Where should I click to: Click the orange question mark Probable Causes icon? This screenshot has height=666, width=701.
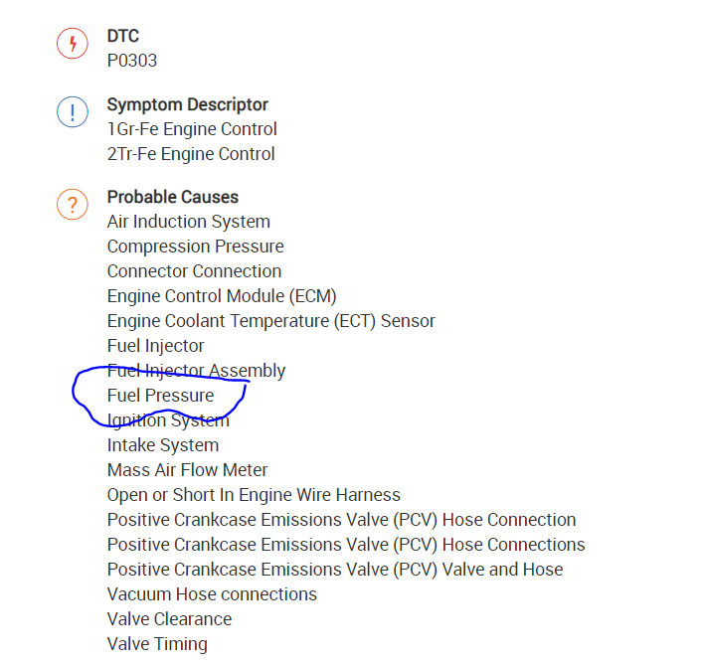(x=73, y=204)
